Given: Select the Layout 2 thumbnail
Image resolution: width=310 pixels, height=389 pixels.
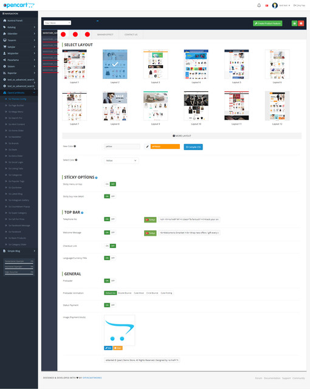Looking at the screenshot, I should (x=115, y=64).
